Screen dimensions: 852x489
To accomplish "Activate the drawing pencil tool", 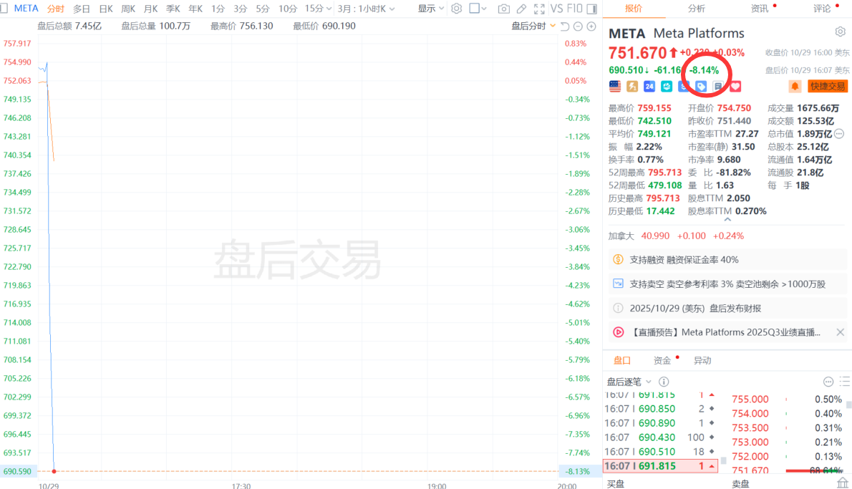I will point(521,9).
